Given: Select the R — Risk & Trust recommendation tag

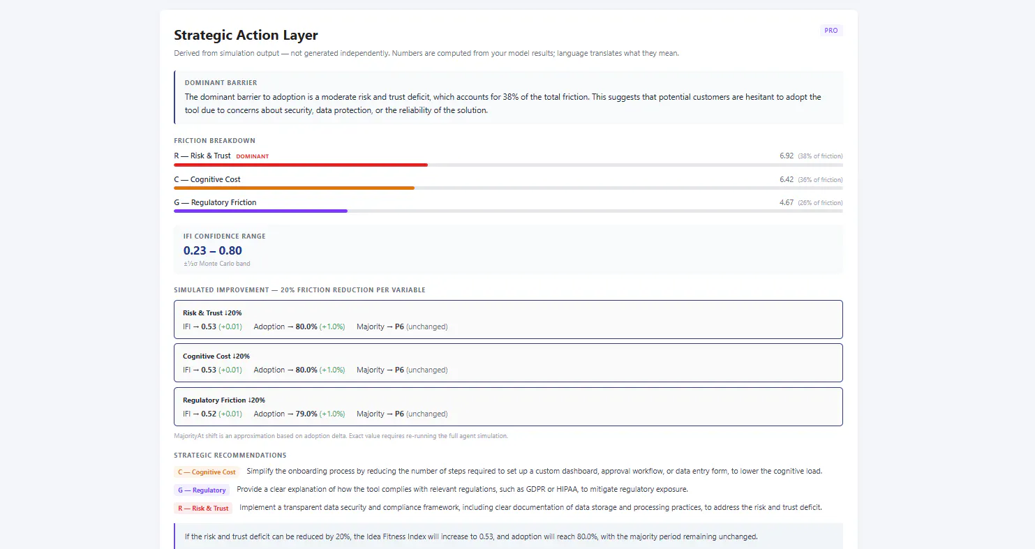Looking at the screenshot, I should [203, 509].
